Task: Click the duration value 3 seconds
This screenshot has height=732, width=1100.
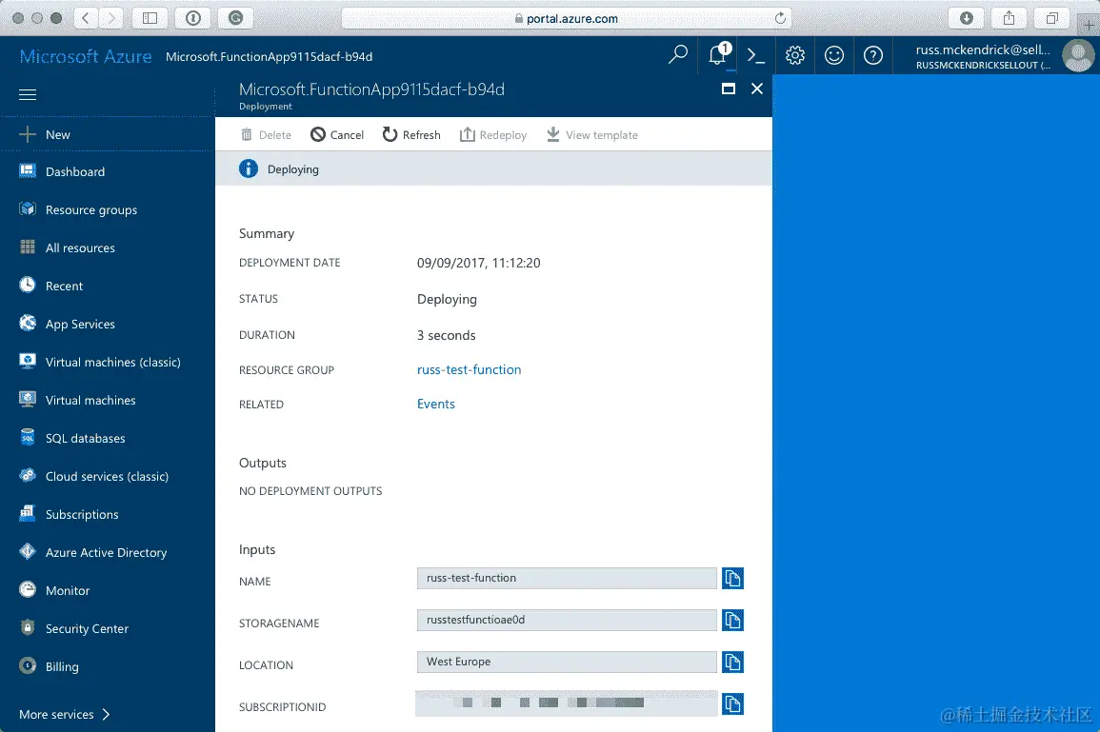Action: pyautogui.click(x=446, y=335)
